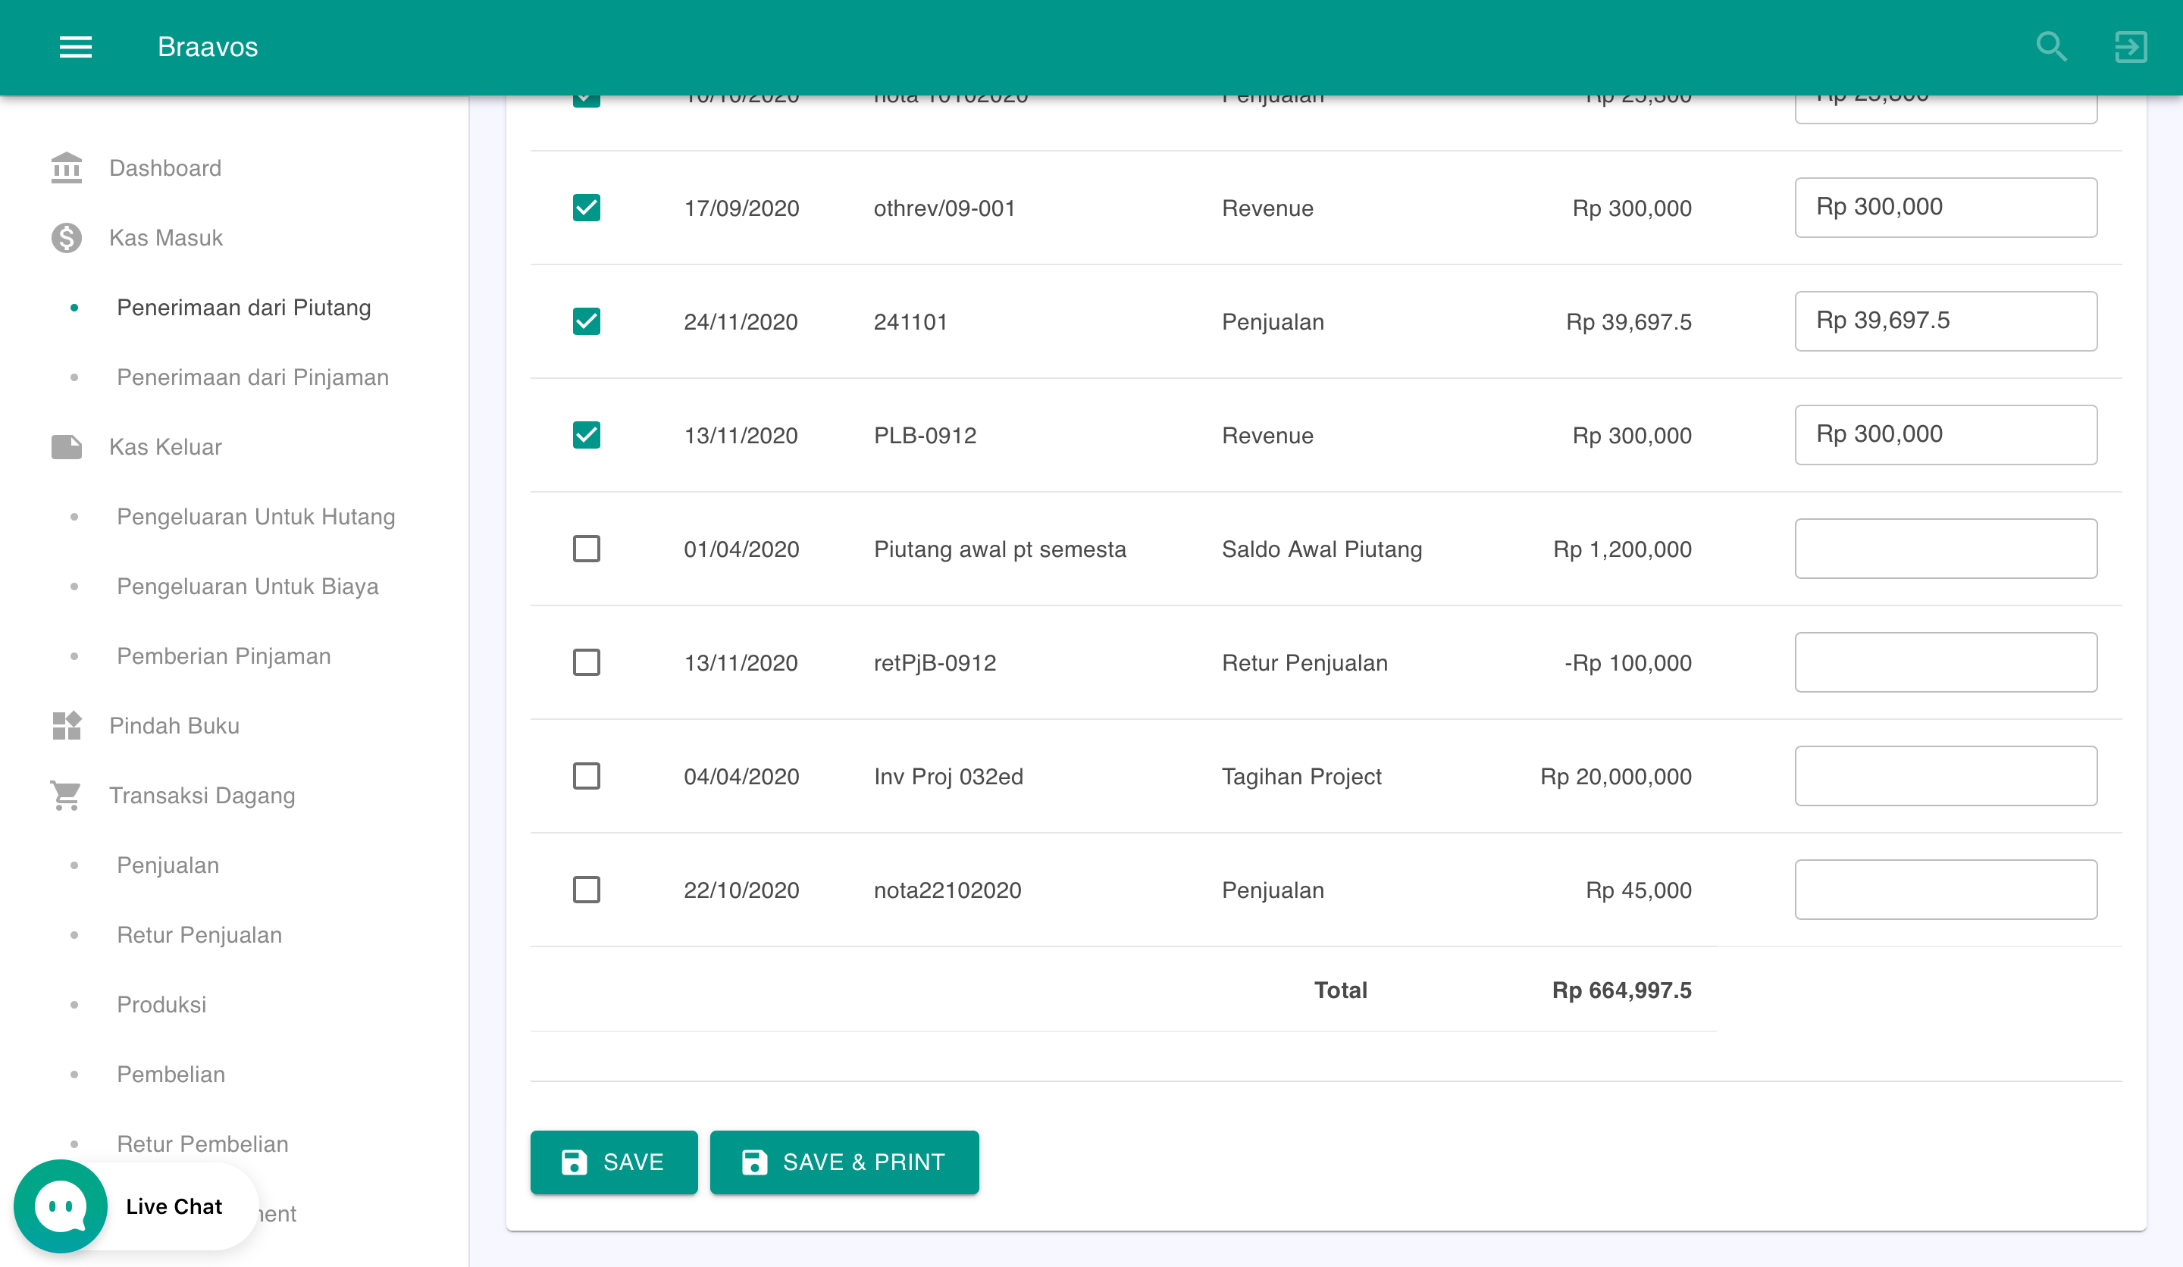The width and height of the screenshot is (2183, 1267).
Task: Click the amount field for nota22102020
Action: pos(1945,890)
